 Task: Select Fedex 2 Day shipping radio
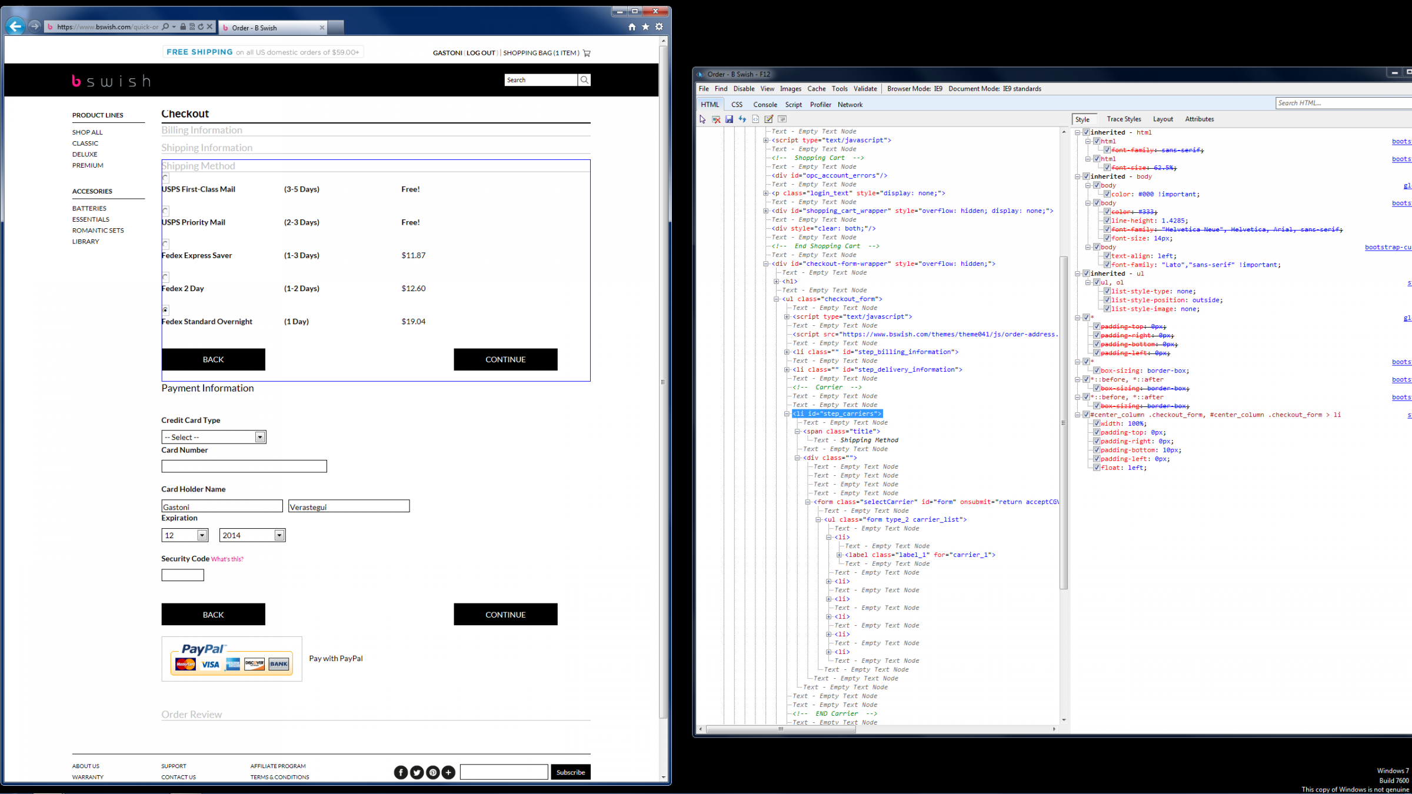(x=165, y=277)
